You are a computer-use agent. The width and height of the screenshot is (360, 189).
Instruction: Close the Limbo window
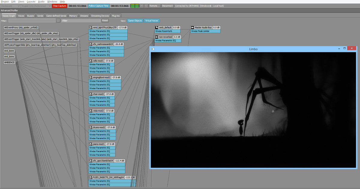(x=352, y=48)
